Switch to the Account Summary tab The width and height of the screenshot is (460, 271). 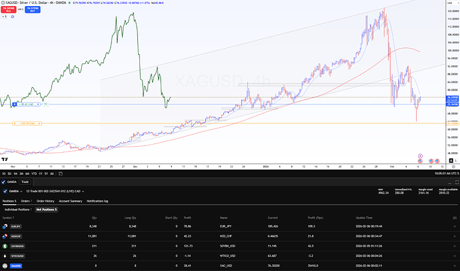(x=71, y=201)
